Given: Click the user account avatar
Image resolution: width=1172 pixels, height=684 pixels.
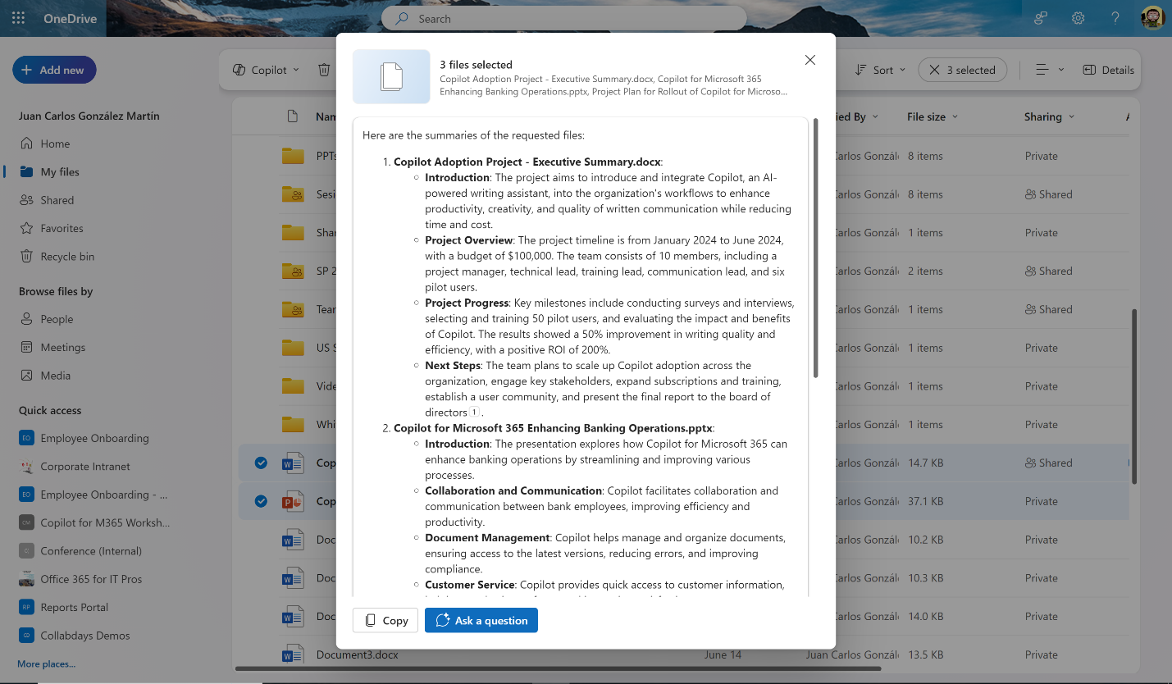Looking at the screenshot, I should click(x=1152, y=17).
